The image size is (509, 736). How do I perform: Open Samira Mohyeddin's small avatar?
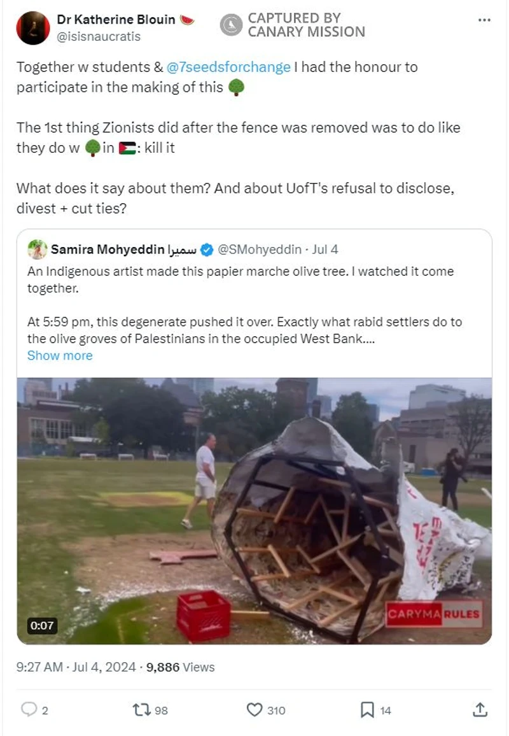(x=38, y=249)
